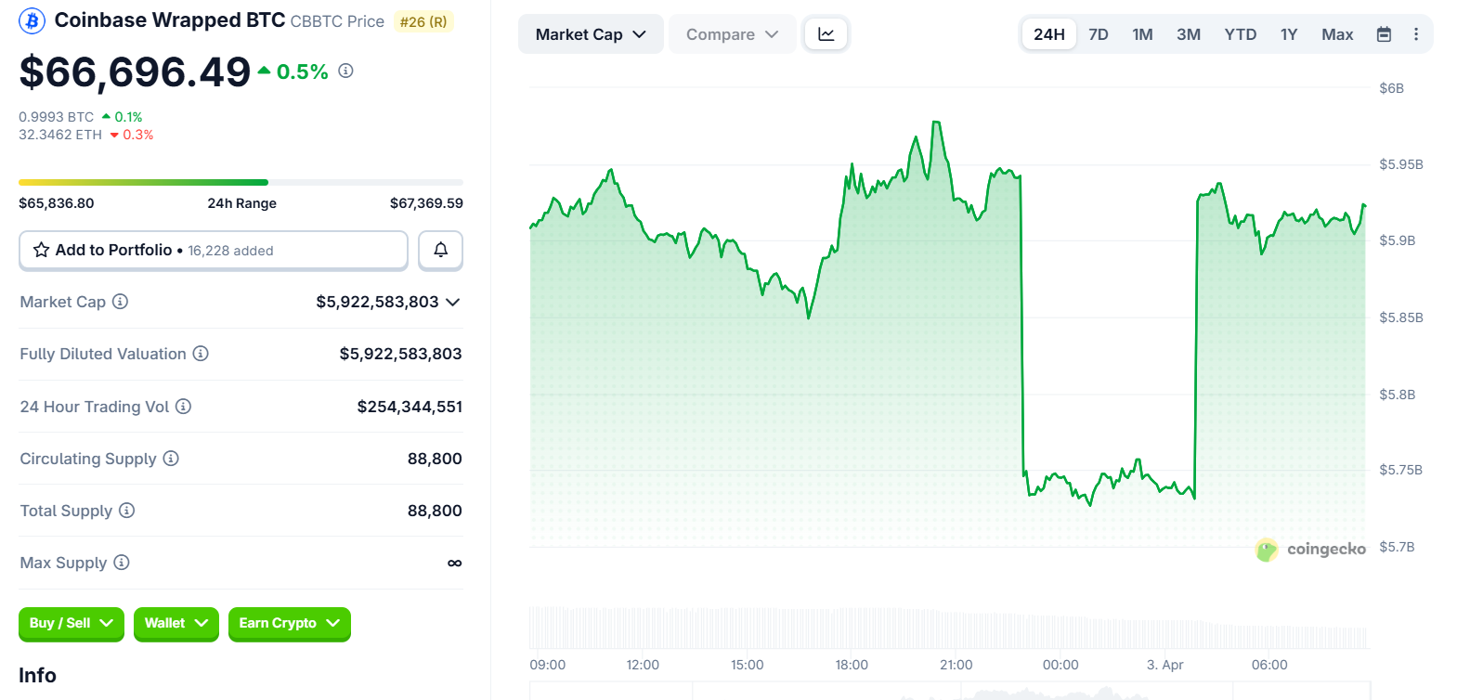Click the info icon beside 0.5% change
This screenshot has width=1457, height=700.
345,71
